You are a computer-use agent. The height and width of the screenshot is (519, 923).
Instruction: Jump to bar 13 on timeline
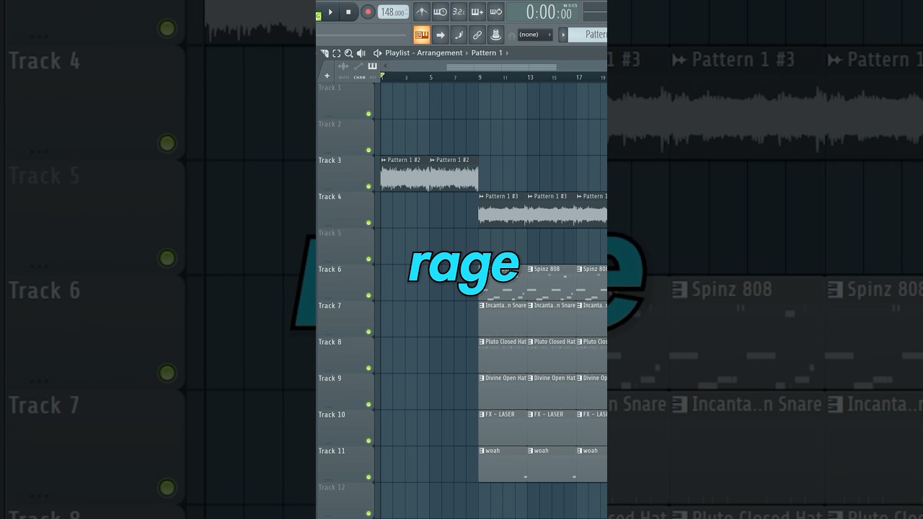tap(530, 77)
